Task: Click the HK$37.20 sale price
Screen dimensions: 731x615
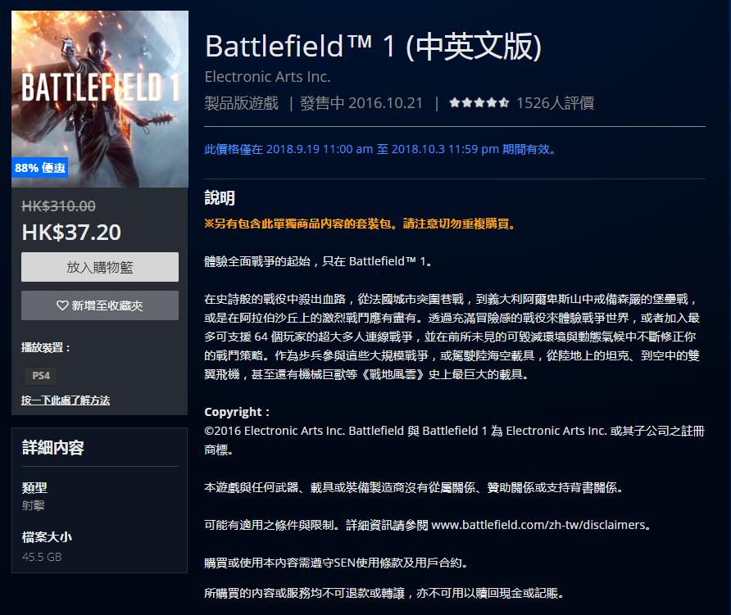Action: (x=71, y=232)
